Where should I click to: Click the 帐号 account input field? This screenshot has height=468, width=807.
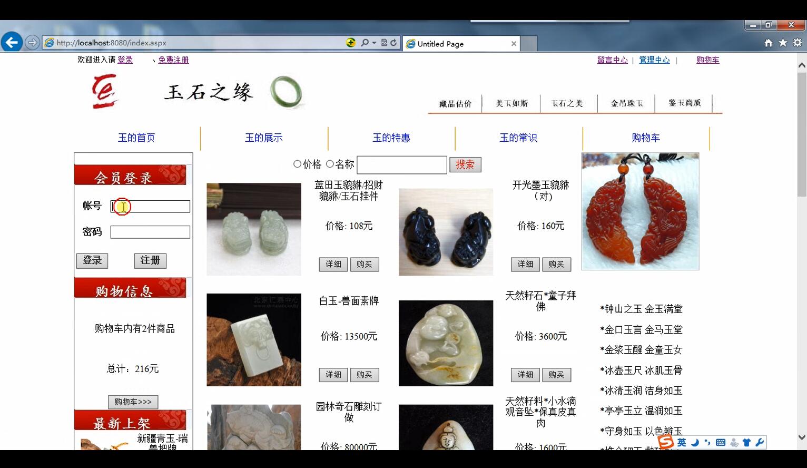(150, 207)
